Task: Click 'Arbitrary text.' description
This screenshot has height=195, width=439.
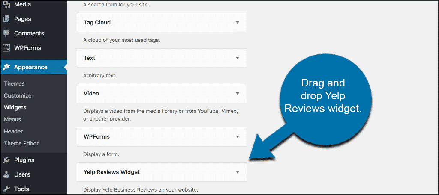Action: [99, 75]
